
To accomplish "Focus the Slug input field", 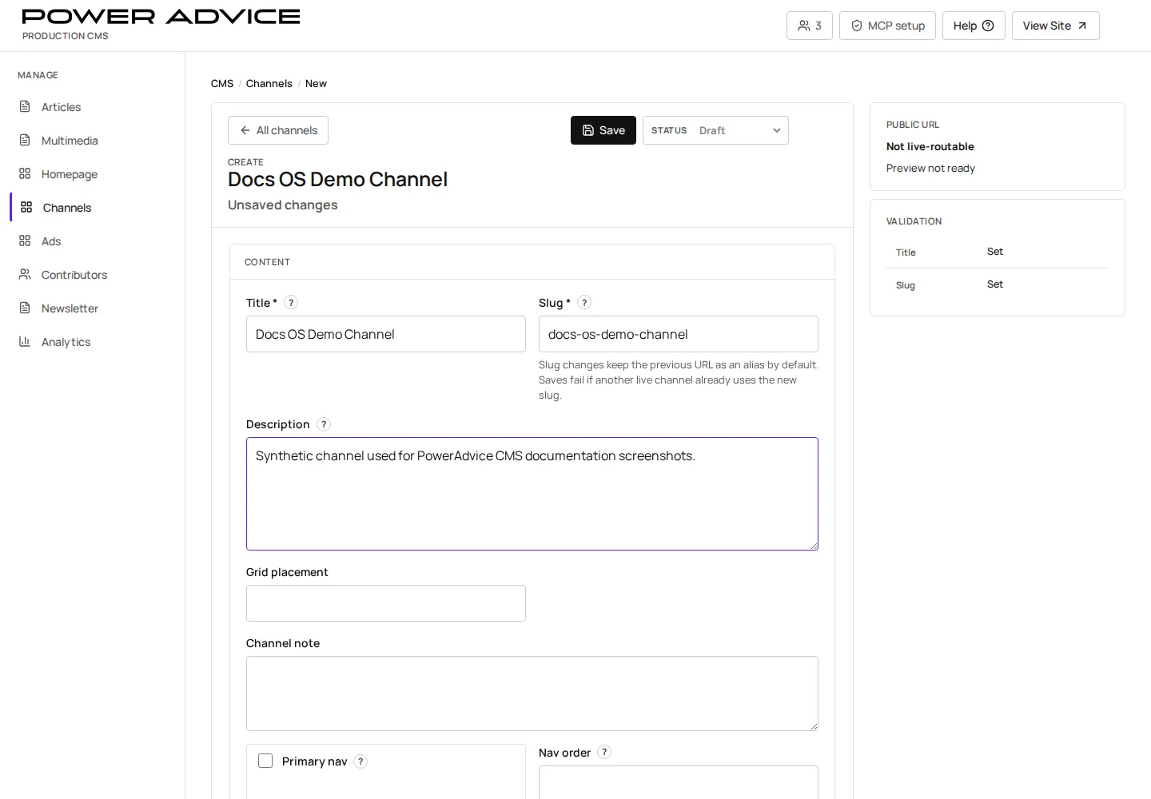I will [679, 334].
